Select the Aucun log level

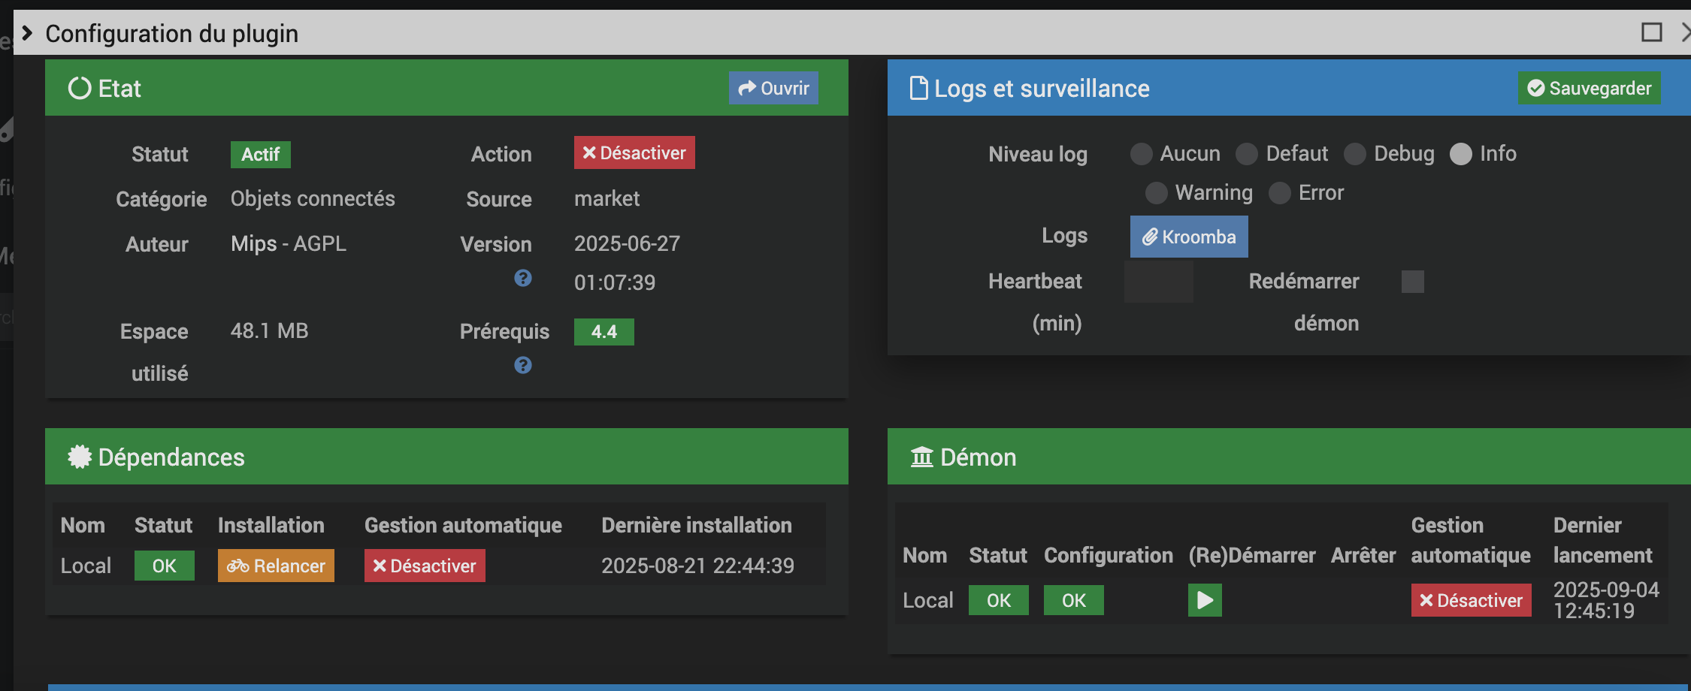click(1141, 154)
